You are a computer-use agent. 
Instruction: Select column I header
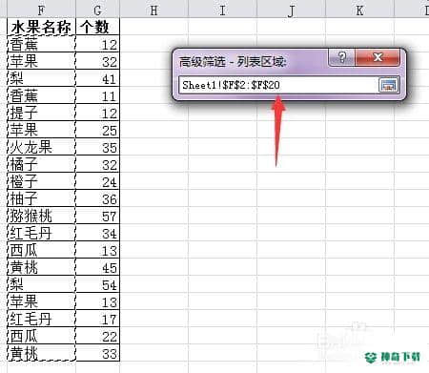coord(222,10)
